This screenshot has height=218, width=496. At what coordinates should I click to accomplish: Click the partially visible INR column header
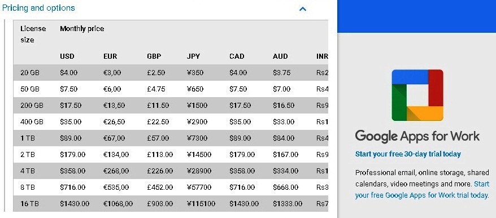[322, 56]
